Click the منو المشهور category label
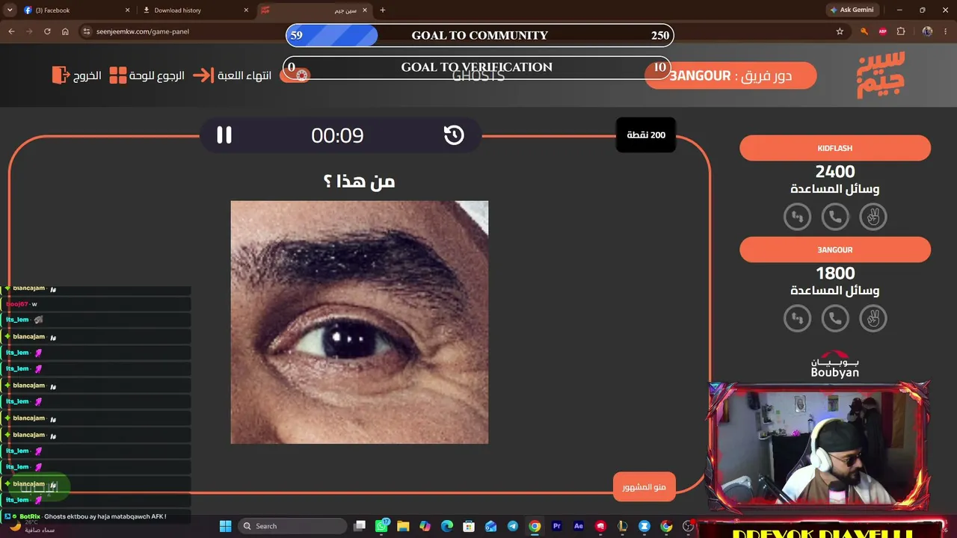The height and width of the screenshot is (538, 957). 644,486
